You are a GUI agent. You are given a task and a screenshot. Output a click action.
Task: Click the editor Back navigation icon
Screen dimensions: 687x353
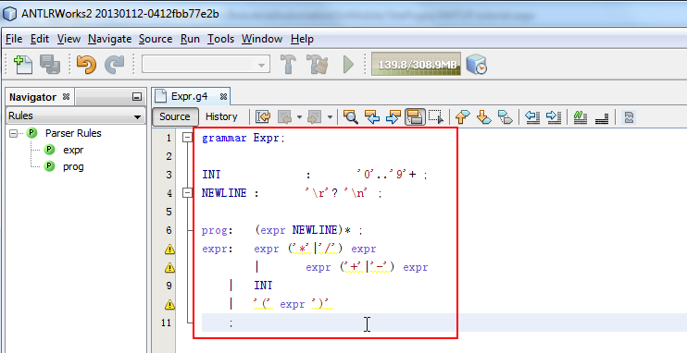coord(285,116)
